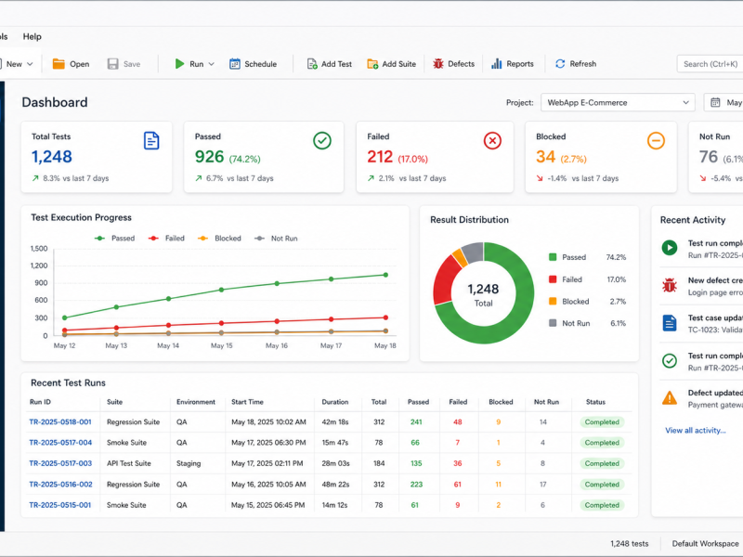Click the Staging environment cell
Image resolution: width=743 pixels, height=557 pixels.
click(x=189, y=463)
